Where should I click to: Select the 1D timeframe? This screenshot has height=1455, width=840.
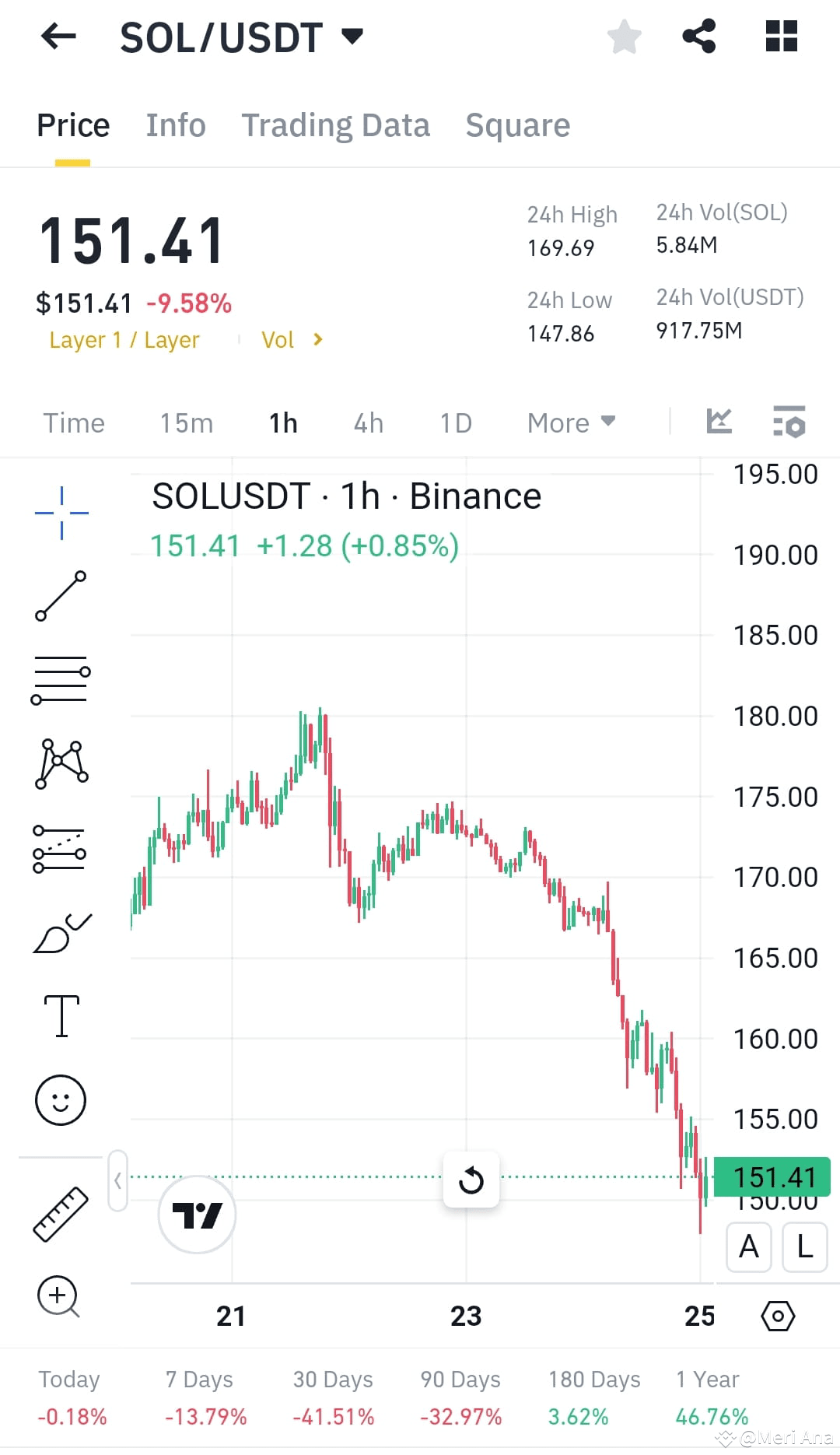456,422
